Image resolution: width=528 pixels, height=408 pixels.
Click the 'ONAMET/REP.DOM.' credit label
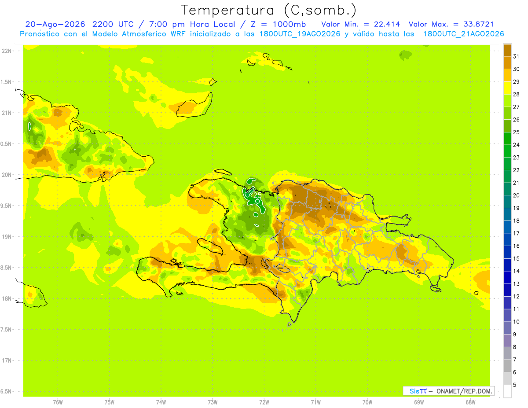coord(464,391)
